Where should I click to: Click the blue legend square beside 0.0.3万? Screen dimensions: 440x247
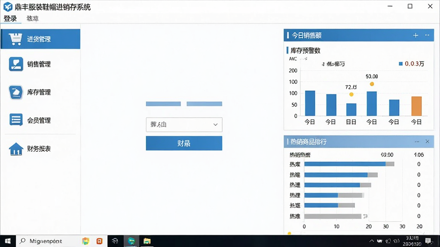[401, 64]
